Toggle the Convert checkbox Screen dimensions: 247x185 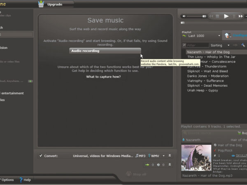(40, 156)
